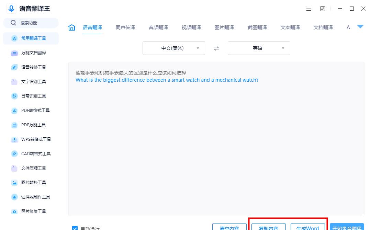Image resolution: width=371 pixels, height=230 pixels.
Task: Select the 文字识别工具 sidebar icon
Action: coord(31,81)
